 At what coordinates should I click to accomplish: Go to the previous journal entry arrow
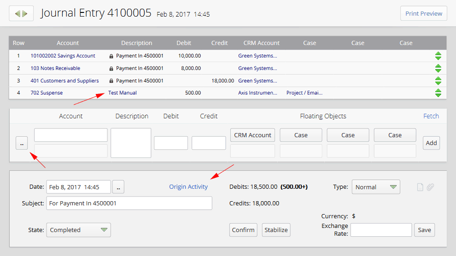18,14
